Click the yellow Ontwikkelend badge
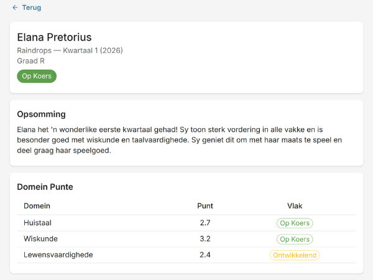The height and width of the screenshot is (280, 373). (x=295, y=255)
